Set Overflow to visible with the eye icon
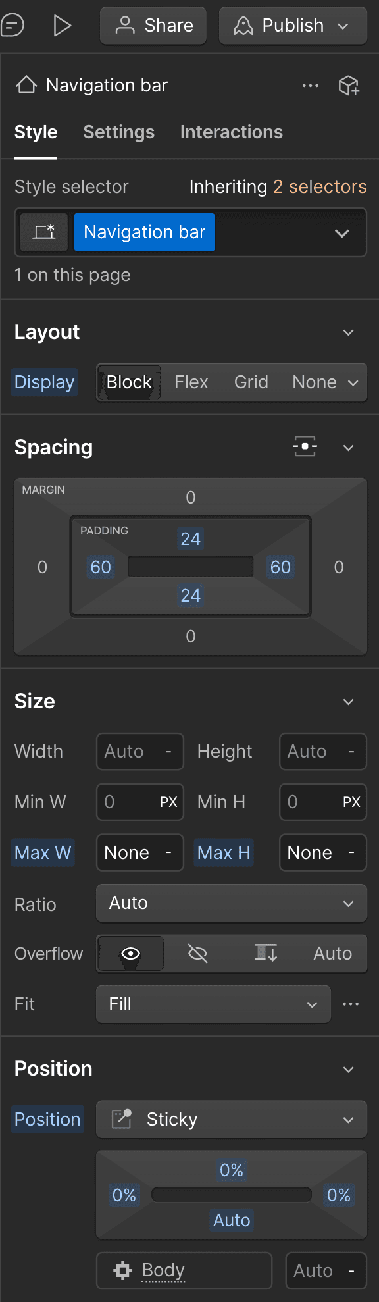 (x=130, y=953)
